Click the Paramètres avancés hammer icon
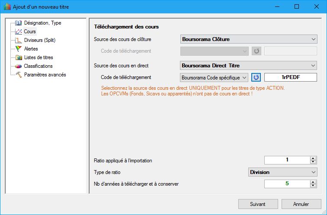This screenshot has width=327, height=215. coord(18,75)
